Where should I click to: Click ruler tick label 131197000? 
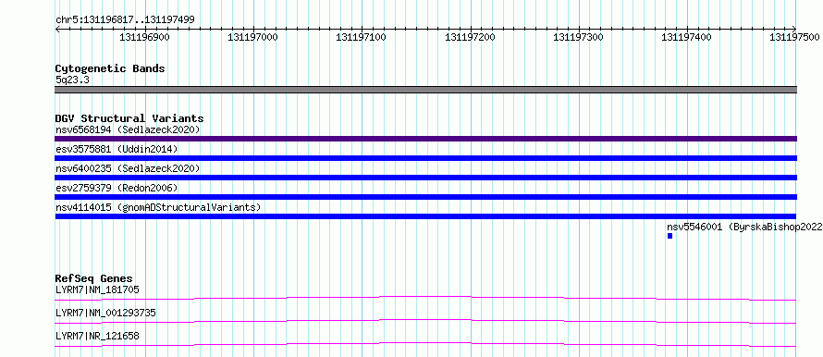coord(253,37)
